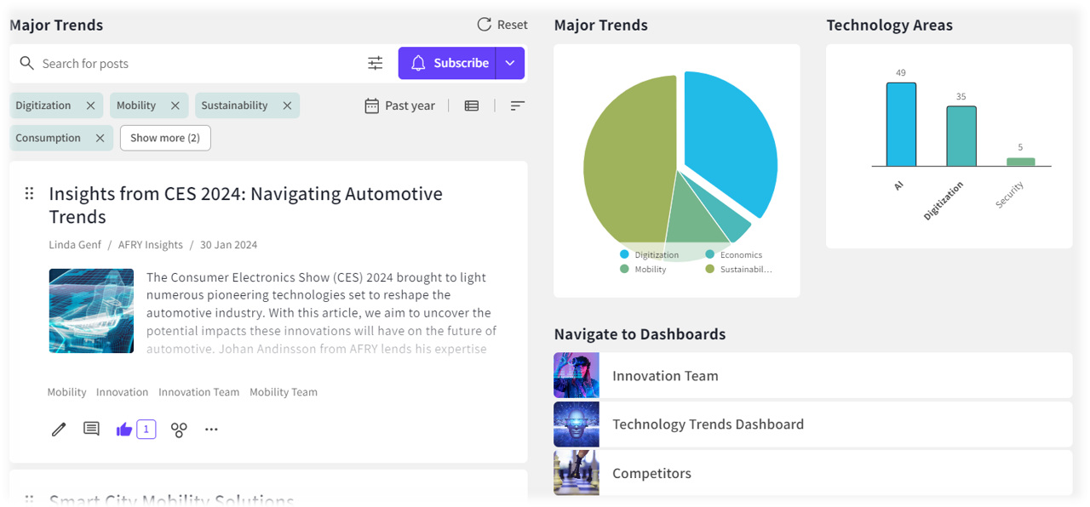Open comments on the CES 2024 post
The width and height of the screenshot is (1090, 507).
[91, 429]
